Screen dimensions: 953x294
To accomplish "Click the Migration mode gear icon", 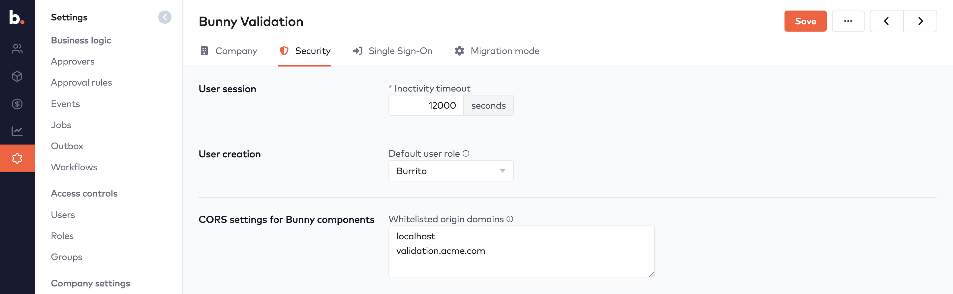I will click(x=459, y=51).
